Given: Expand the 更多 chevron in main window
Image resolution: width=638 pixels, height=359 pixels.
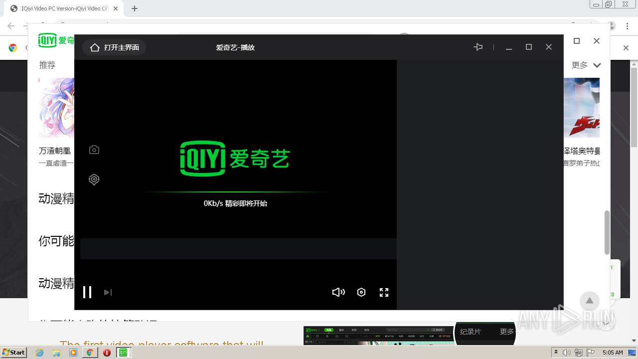Looking at the screenshot, I should coord(597,65).
